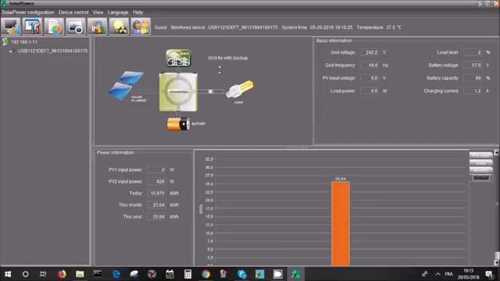This screenshot has height=281, width=500.
Task: Select the third chart period button, directly above Annual
Action: [x=481, y=170]
